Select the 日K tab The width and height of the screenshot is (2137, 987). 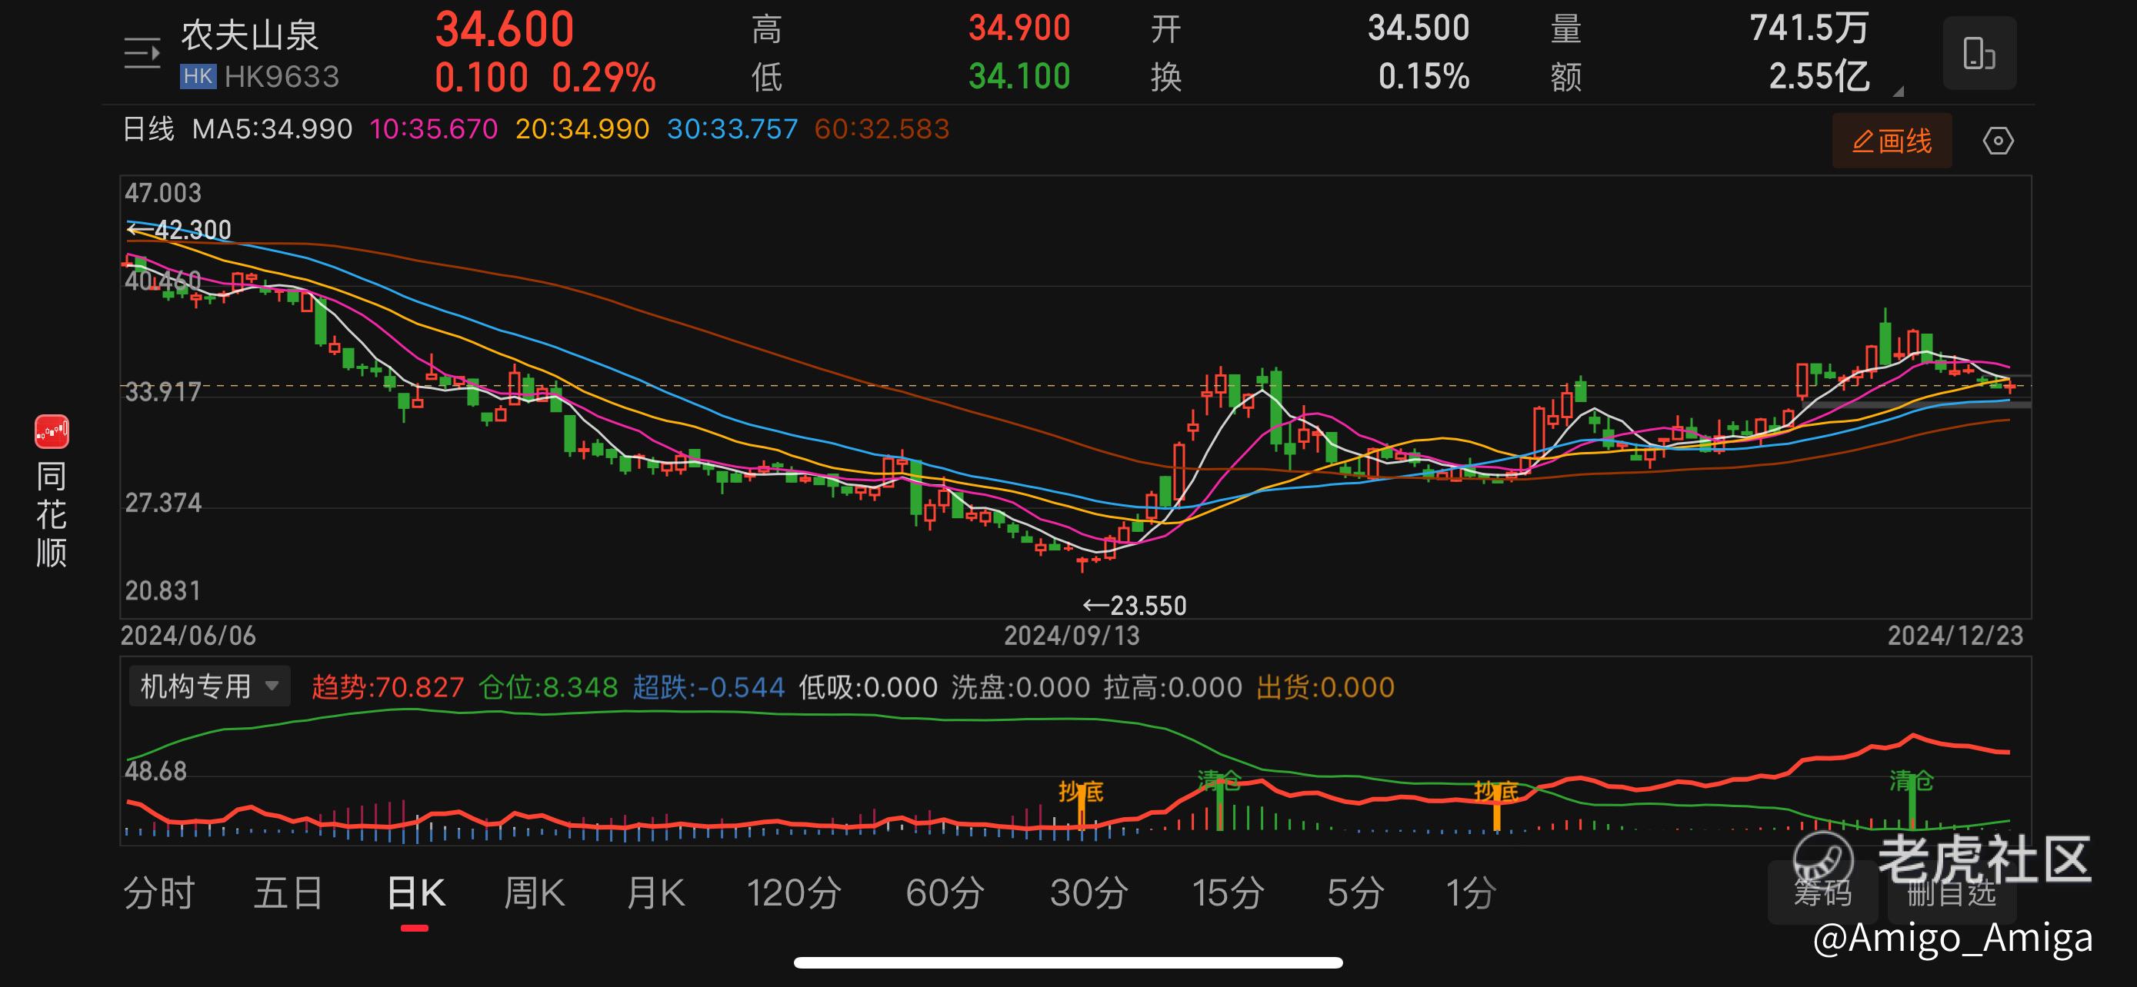pos(415,893)
